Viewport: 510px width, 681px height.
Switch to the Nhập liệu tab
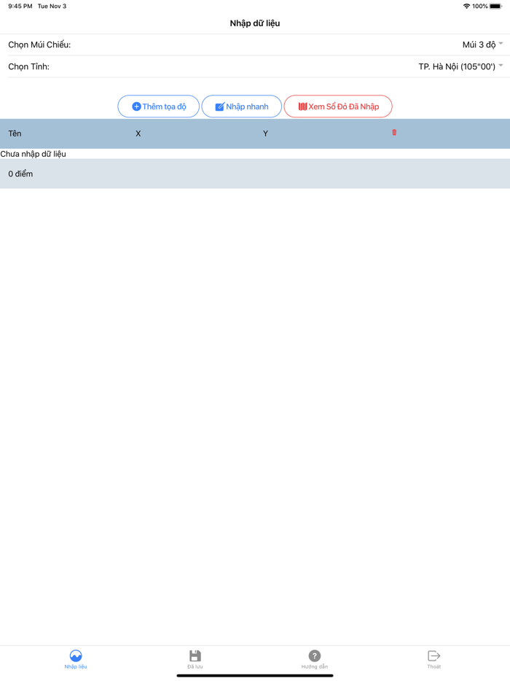tap(76, 659)
